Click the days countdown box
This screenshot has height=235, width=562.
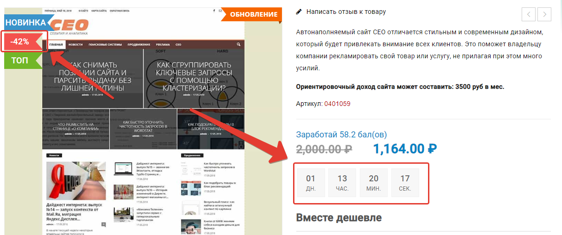(x=311, y=183)
